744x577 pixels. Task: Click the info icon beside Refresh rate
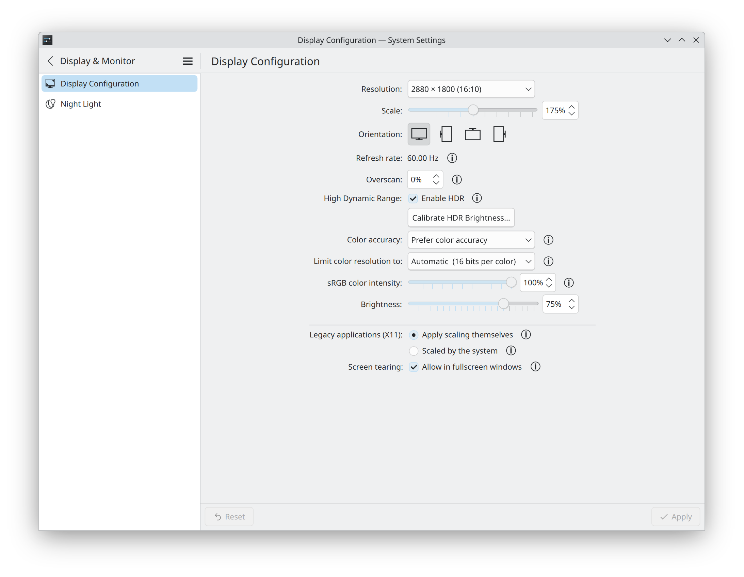click(452, 158)
